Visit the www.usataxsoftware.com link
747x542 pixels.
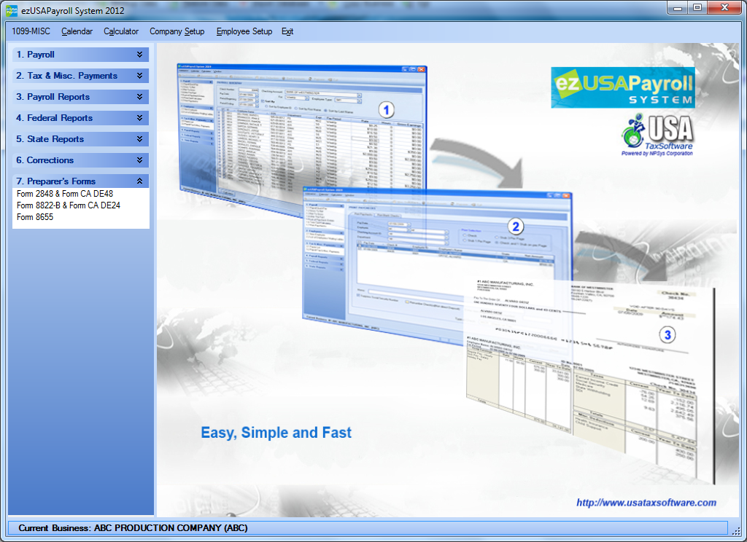point(646,503)
